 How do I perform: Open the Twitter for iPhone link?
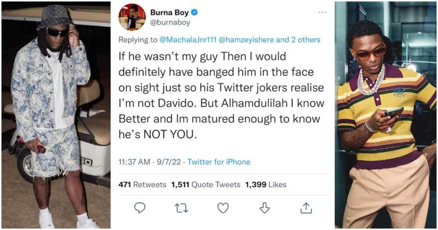219,162
